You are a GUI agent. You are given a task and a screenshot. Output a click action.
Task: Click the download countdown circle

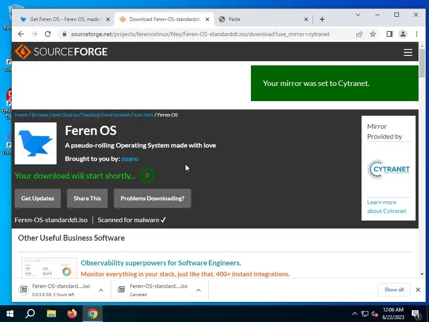(147, 175)
